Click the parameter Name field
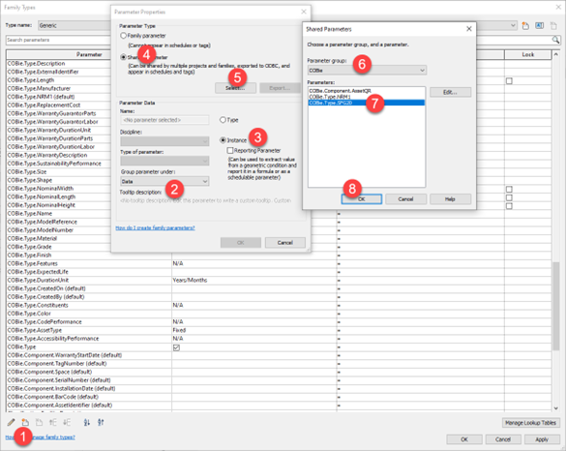566x451 pixels. point(164,120)
